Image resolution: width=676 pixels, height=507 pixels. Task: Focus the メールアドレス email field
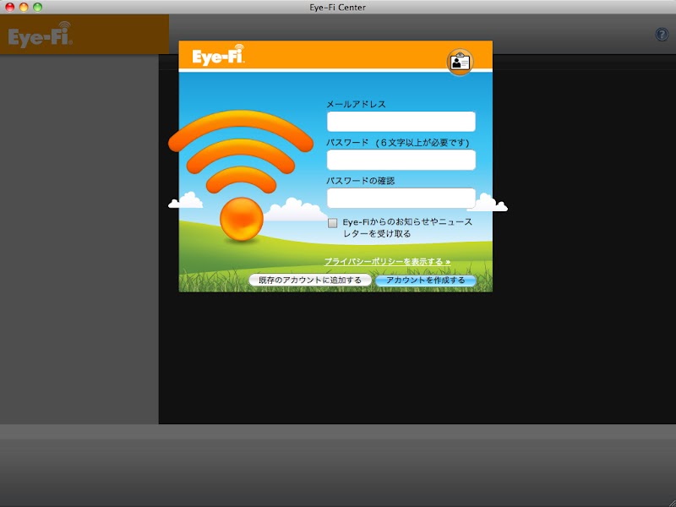[401, 122]
